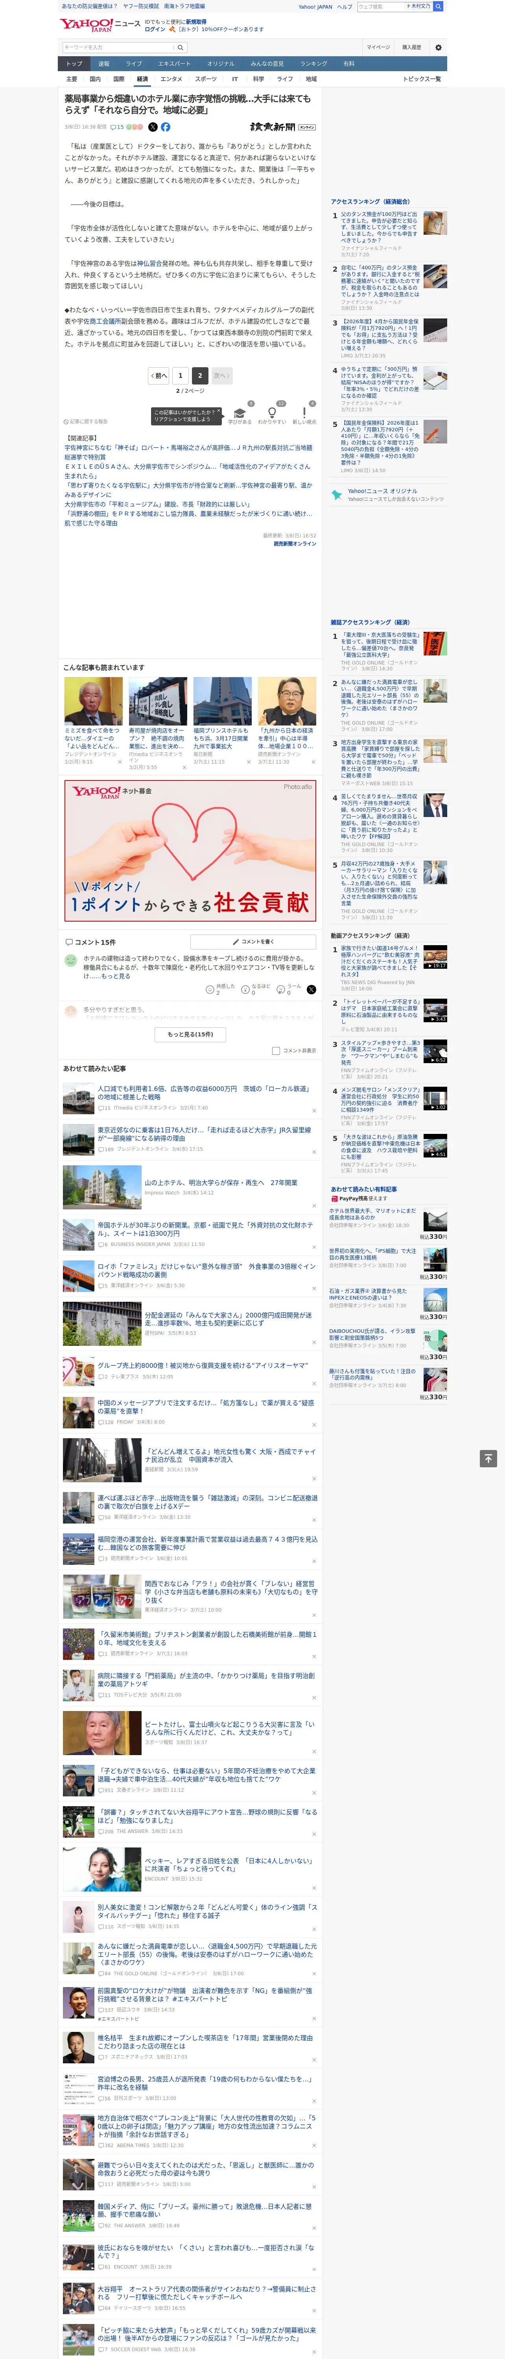Open the ヘルプ link in the top bar
The image size is (505, 2359).
pos(345,6)
